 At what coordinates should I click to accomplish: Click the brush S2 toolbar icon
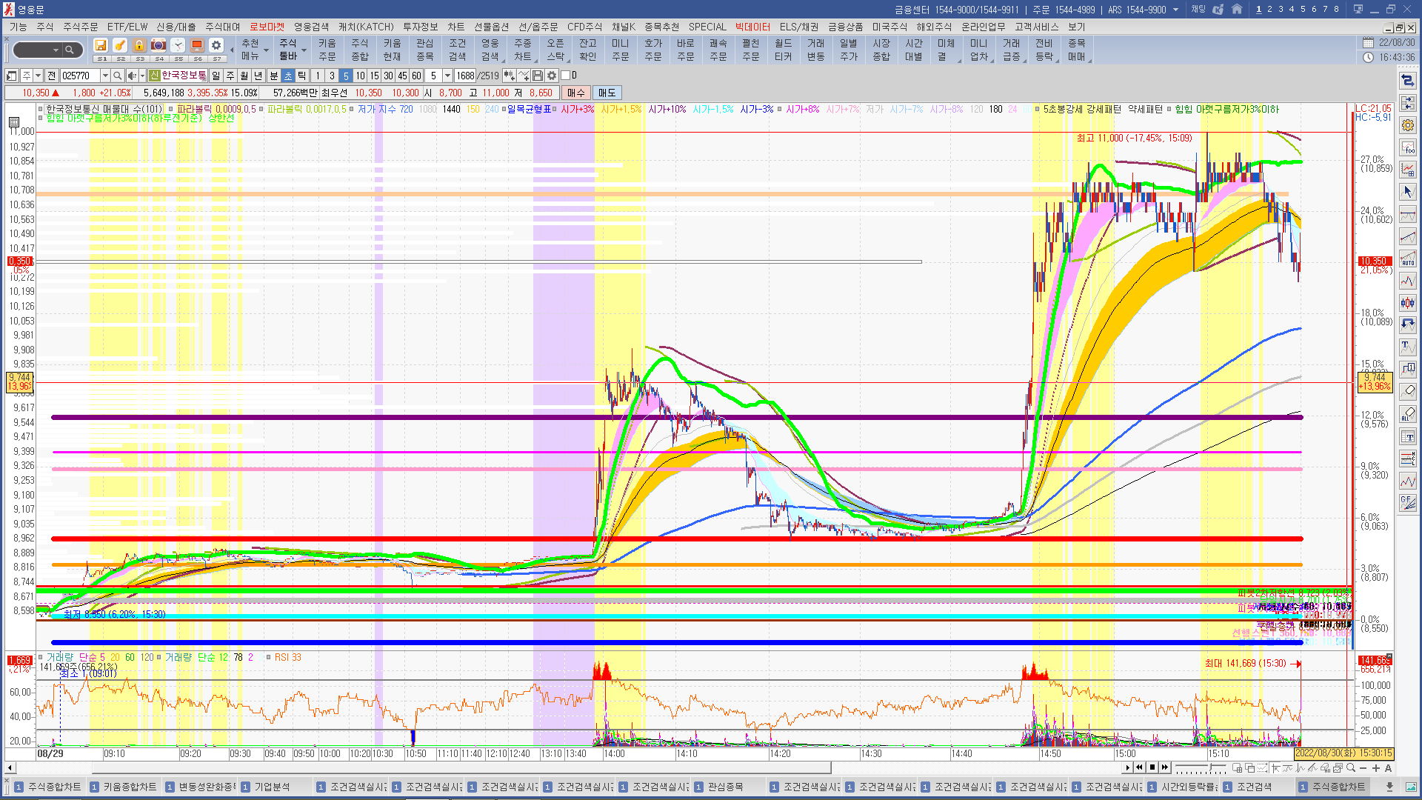(x=120, y=46)
